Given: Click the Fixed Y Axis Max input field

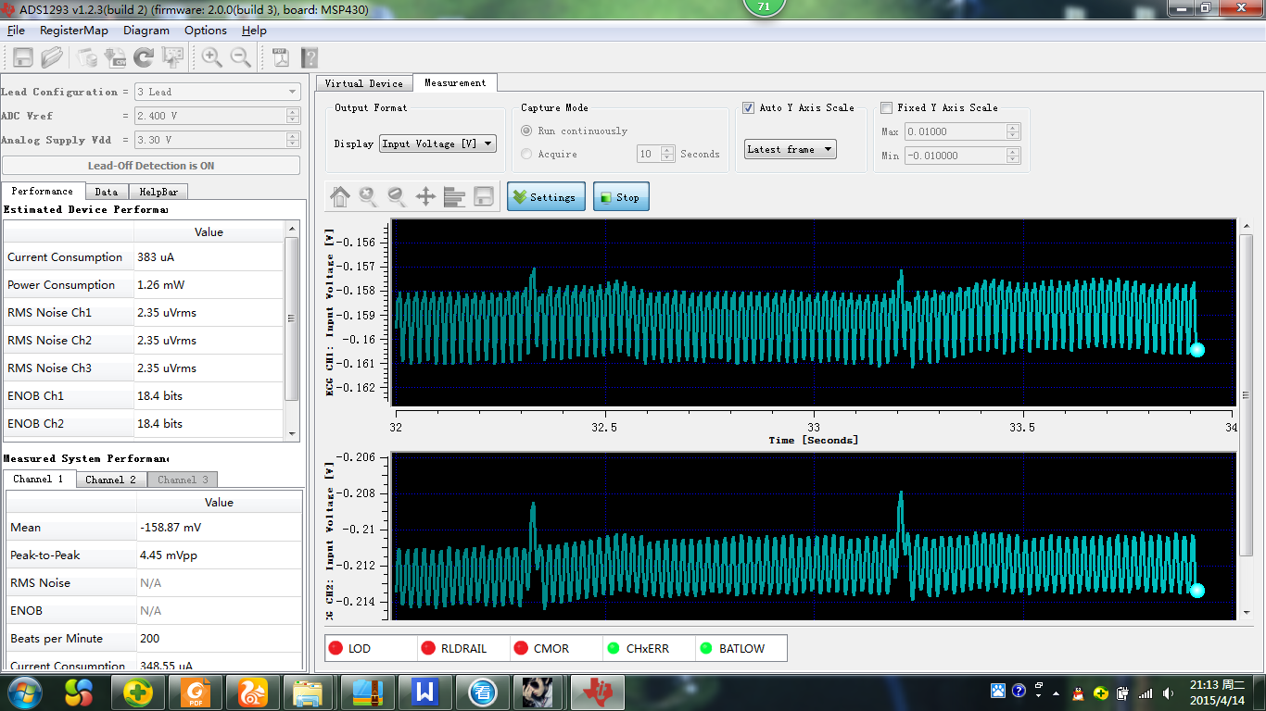Looking at the screenshot, I should pos(956,131).
